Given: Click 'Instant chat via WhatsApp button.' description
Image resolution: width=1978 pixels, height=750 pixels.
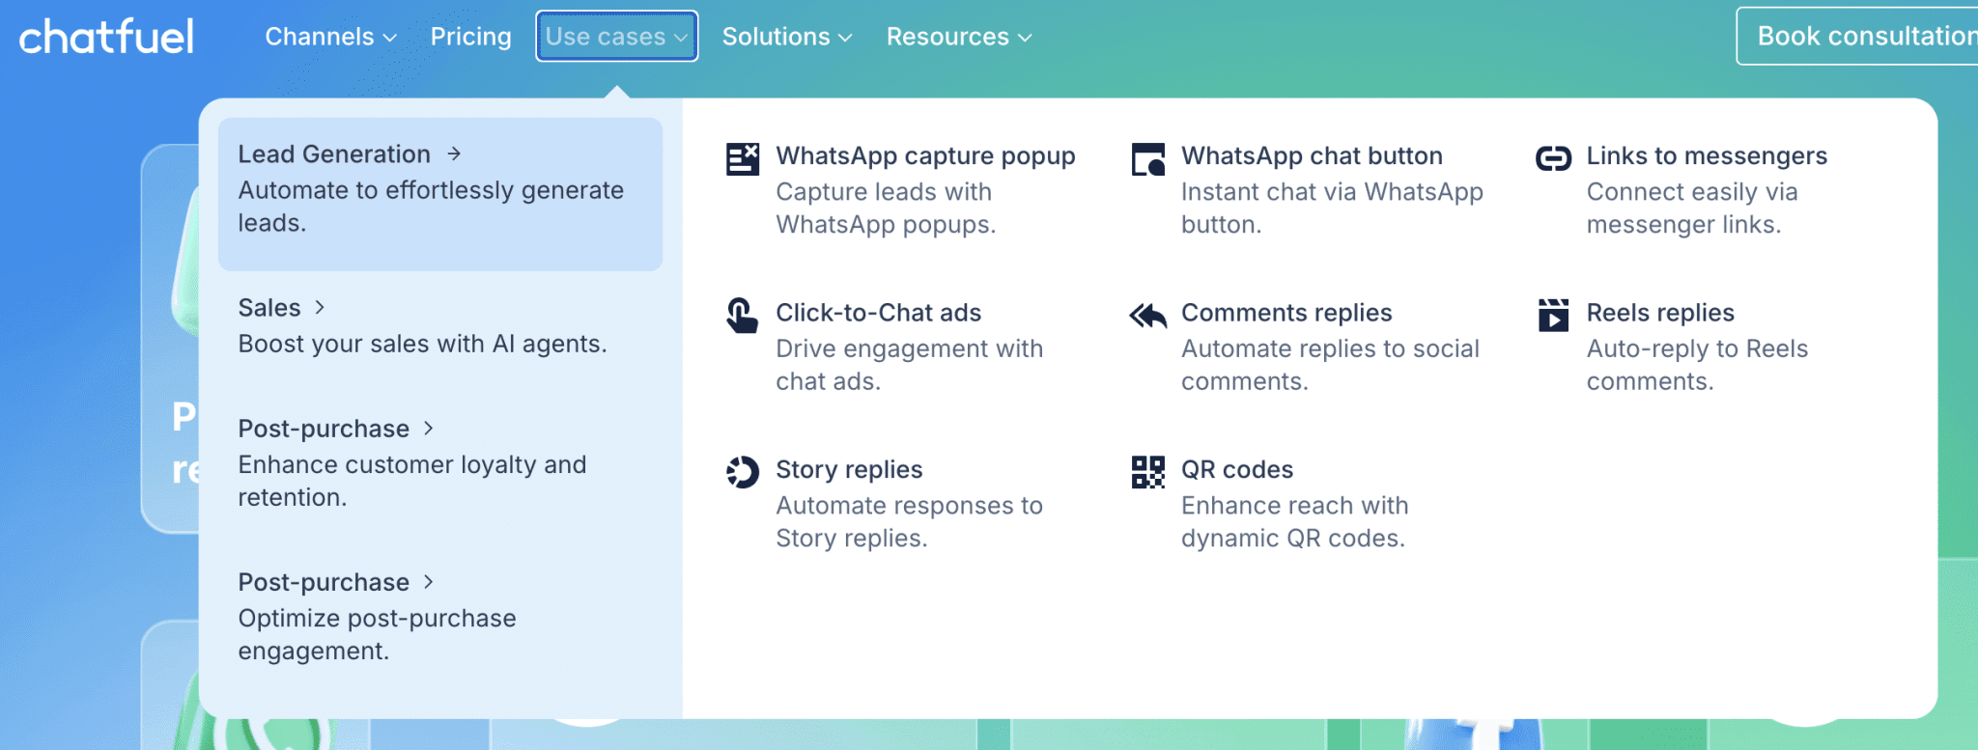Looking at the screenshot, I should pos(1332,208).
